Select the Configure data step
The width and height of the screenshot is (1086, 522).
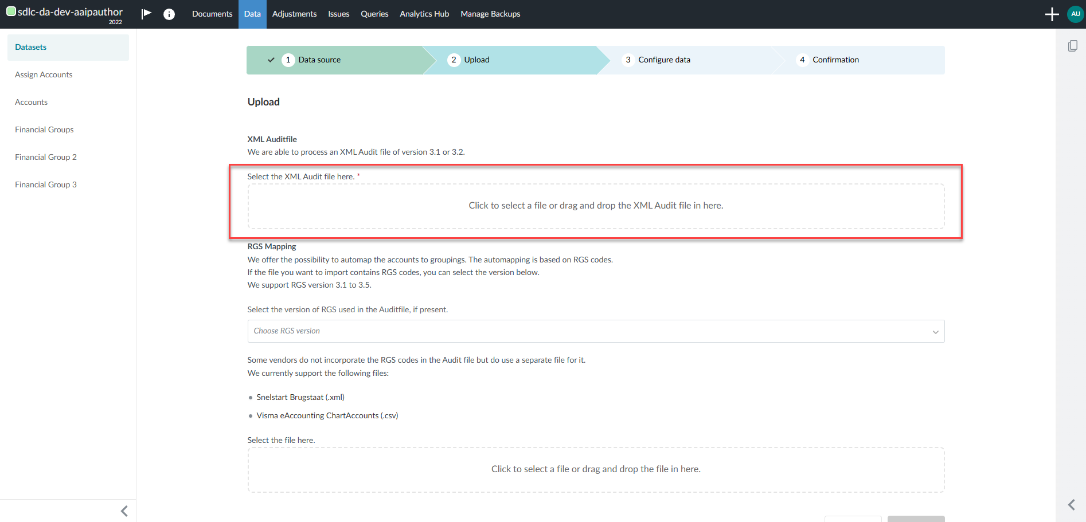pos(664,60)
